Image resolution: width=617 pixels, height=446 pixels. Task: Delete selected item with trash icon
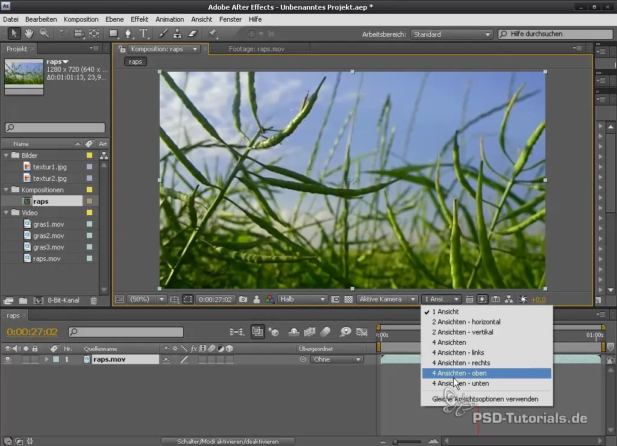(93, 300)
